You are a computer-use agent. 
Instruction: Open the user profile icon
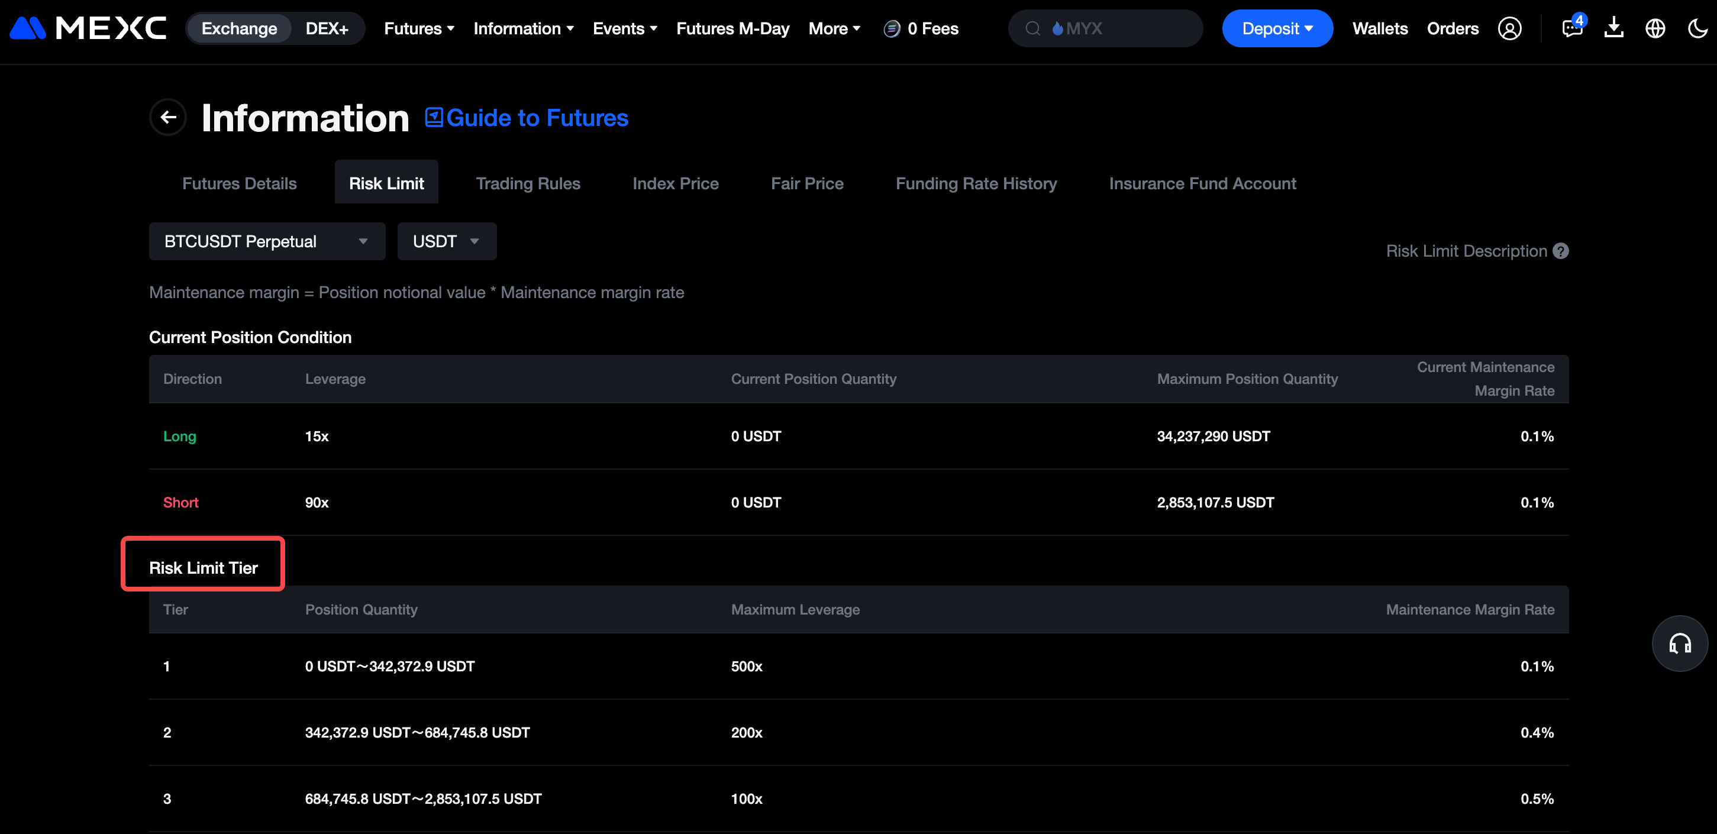[x=1509, y=28]
